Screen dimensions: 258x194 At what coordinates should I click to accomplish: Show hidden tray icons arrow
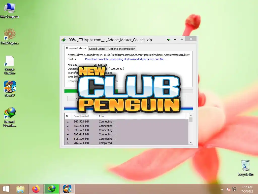(x=222, y=189)
